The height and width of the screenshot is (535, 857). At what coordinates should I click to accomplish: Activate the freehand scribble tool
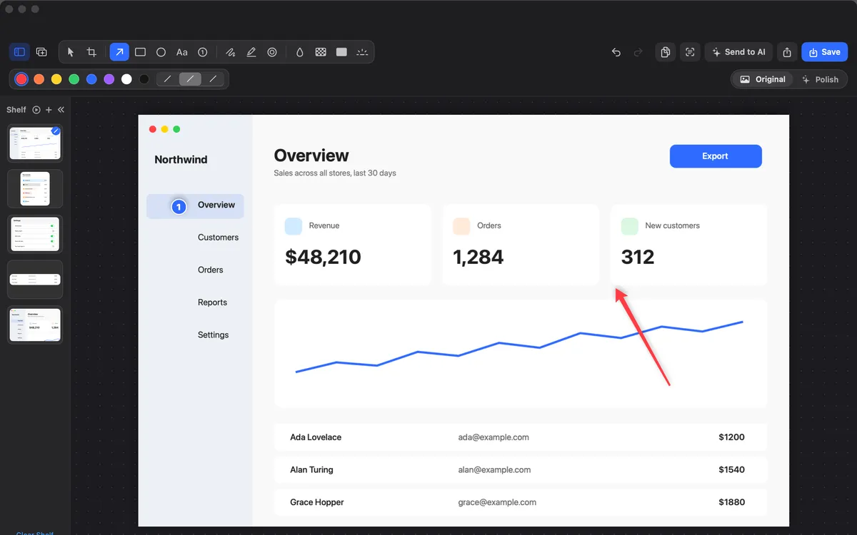231,52
